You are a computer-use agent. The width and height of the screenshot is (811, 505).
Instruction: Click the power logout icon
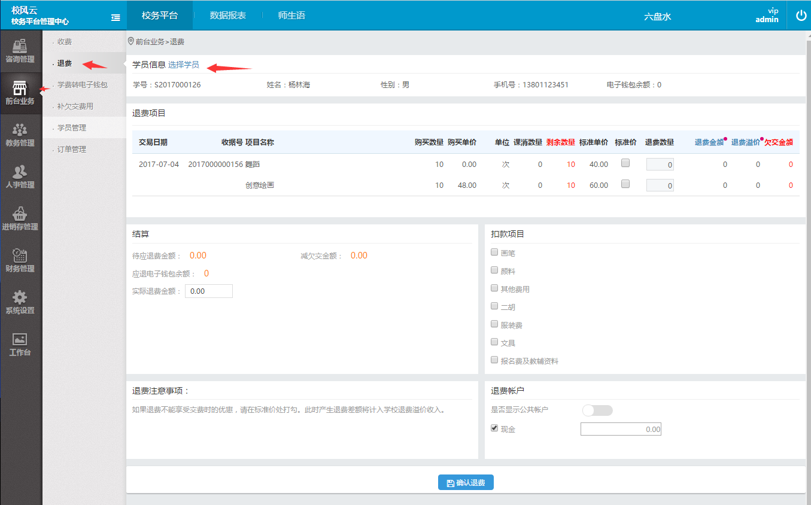[801, 16]
